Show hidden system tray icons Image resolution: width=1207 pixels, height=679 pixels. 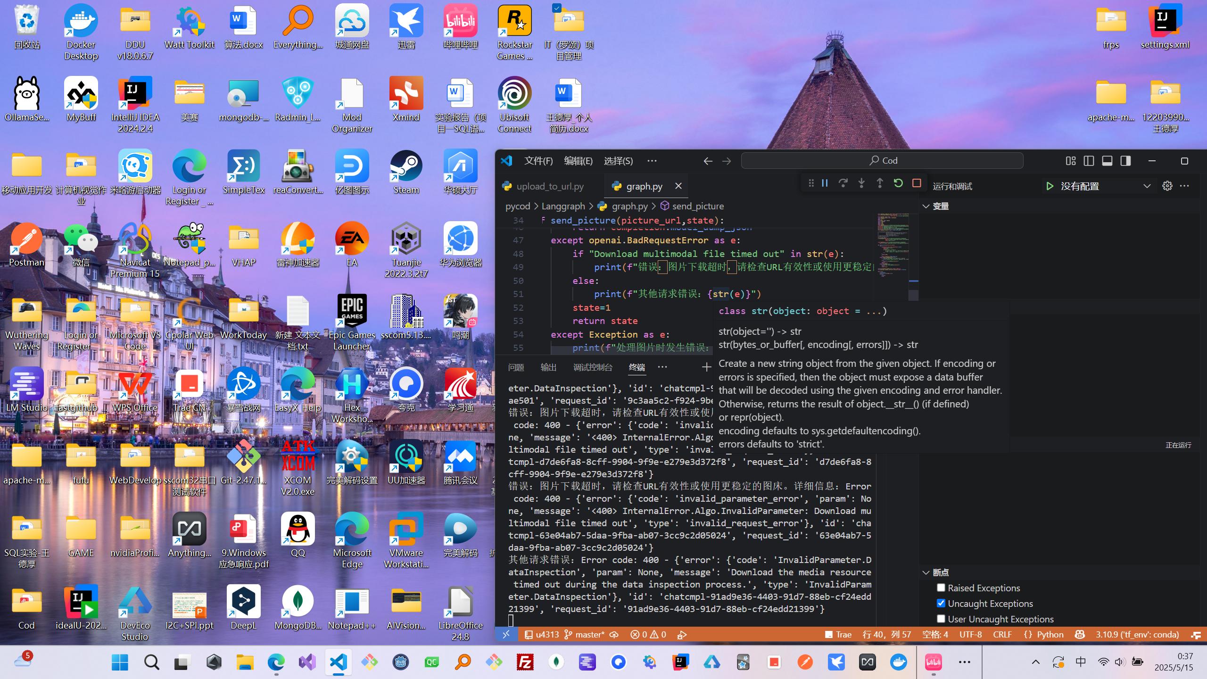click(x=1035, y=662)
